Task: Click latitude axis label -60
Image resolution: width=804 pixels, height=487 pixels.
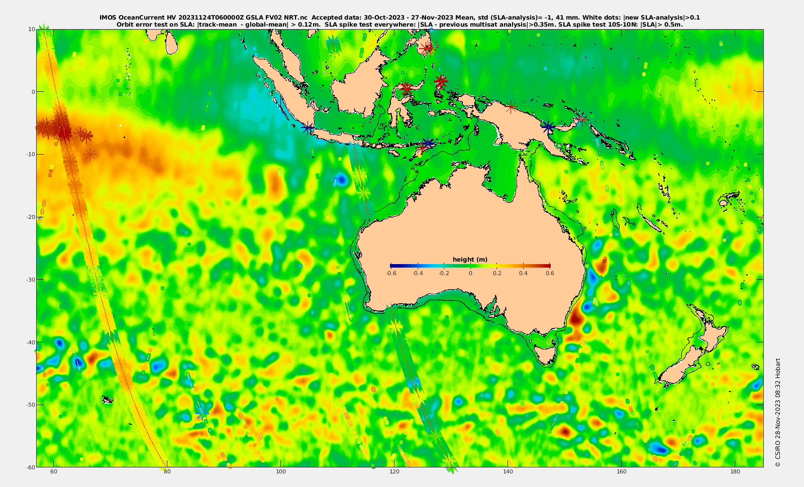Action: [30, 467]
